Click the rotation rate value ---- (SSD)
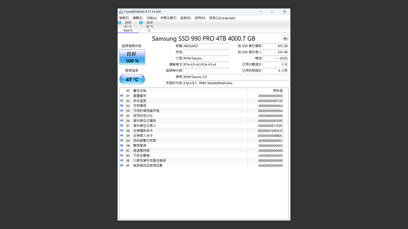This screenshot has height=229, width=408. [x=276, y=58]
